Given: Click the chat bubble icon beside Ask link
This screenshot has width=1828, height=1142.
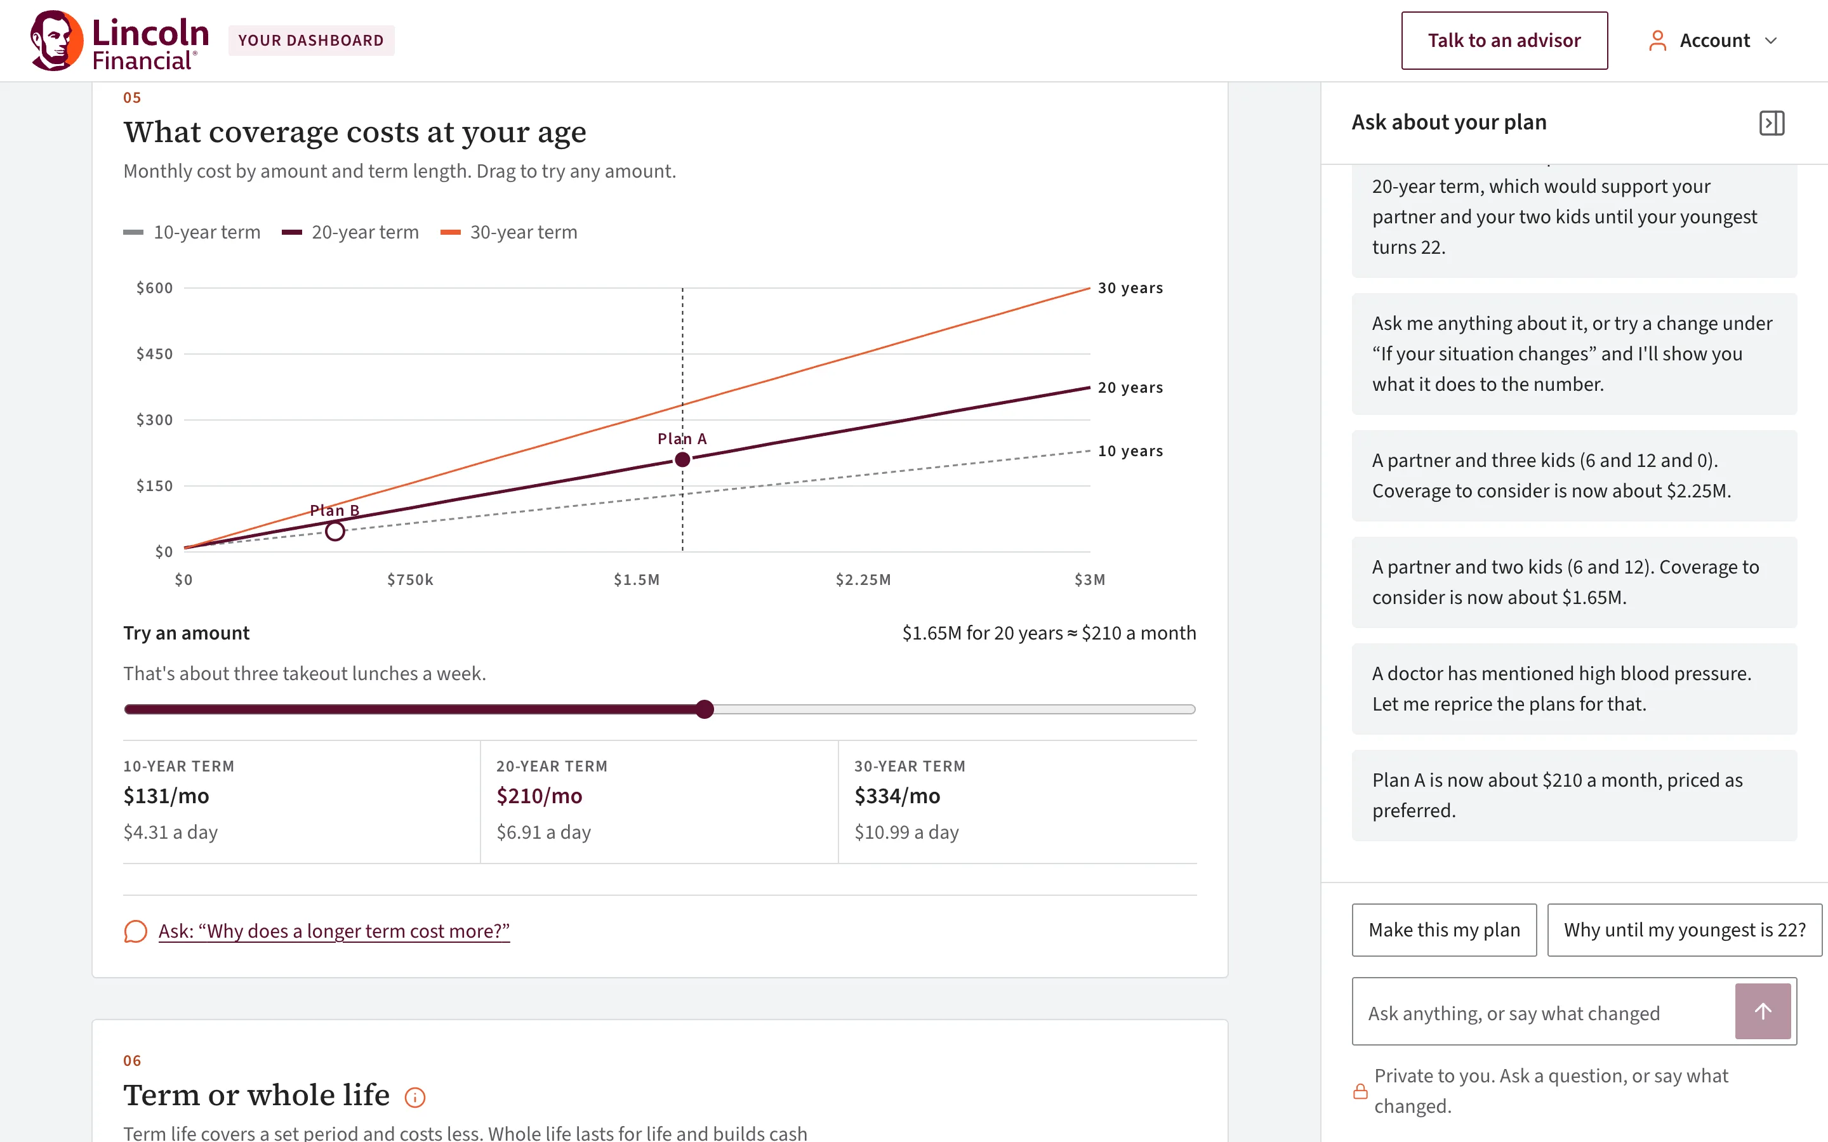Looking at the screenshot, I should (x=135, y=931).
